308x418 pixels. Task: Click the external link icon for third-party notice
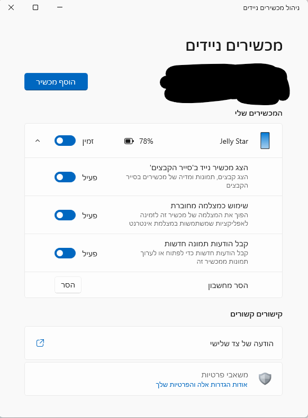[40, 343]
